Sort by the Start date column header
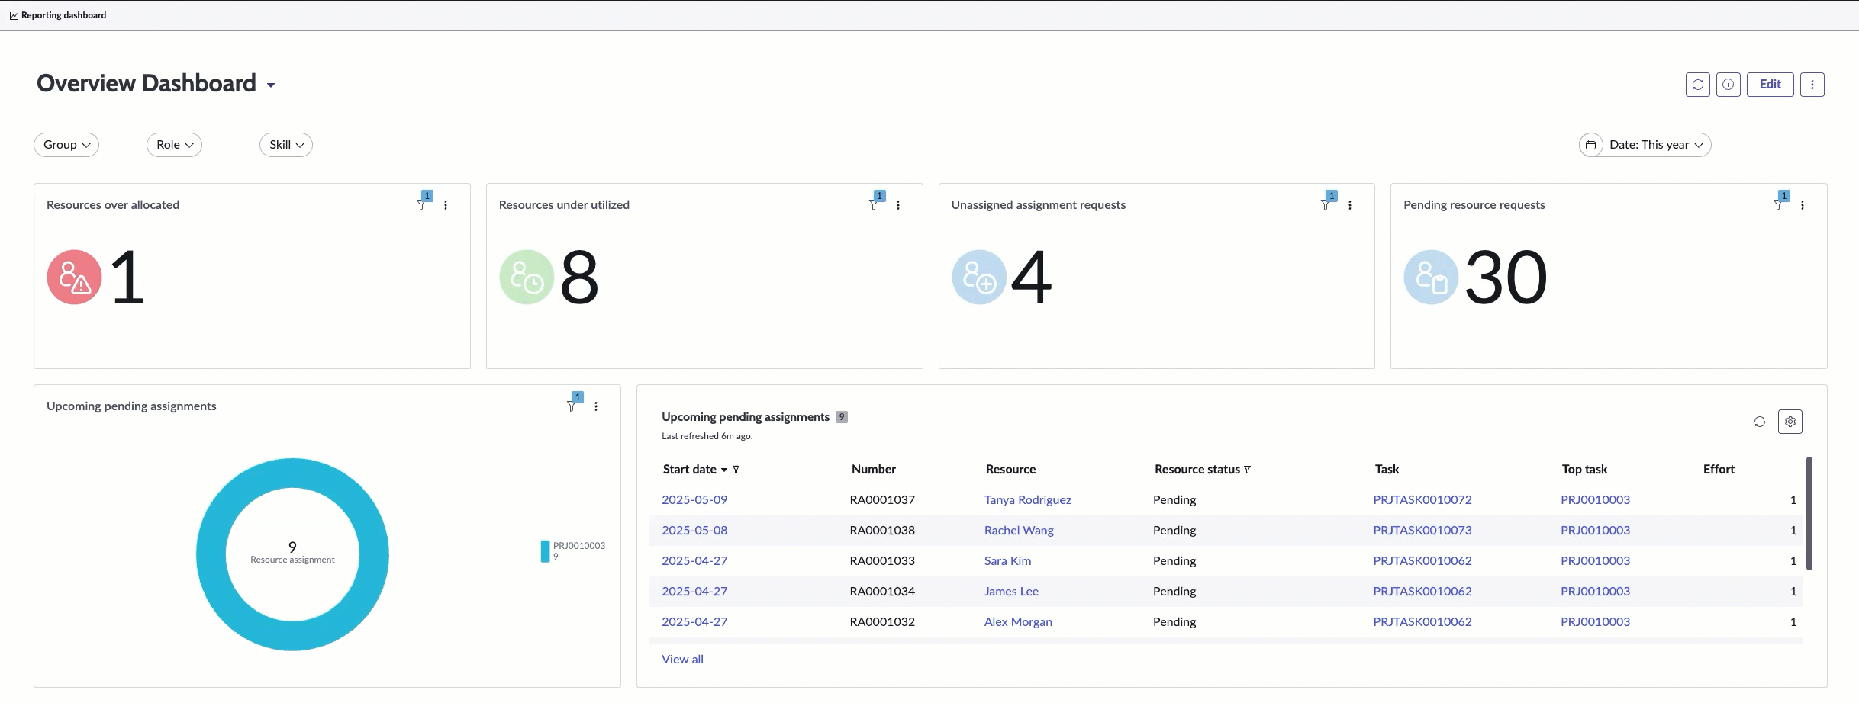The width and height of the screenshot is (1859, 703). 689,470
